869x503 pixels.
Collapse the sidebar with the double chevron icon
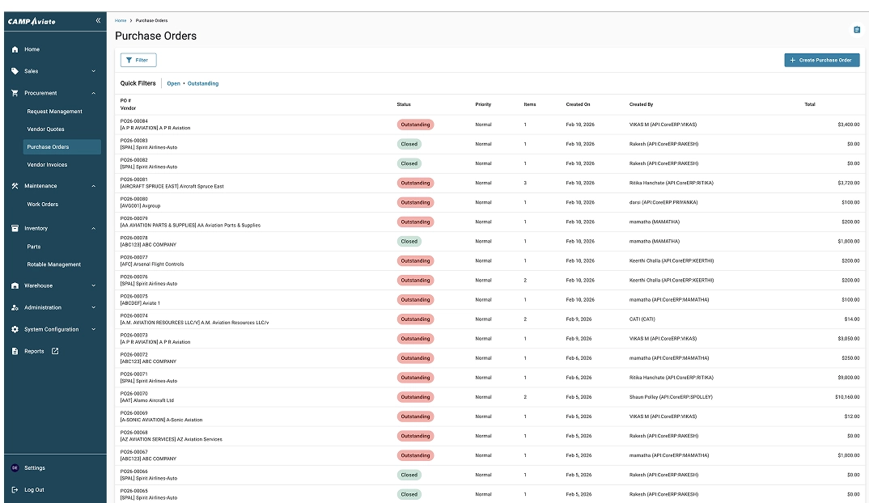98,20
